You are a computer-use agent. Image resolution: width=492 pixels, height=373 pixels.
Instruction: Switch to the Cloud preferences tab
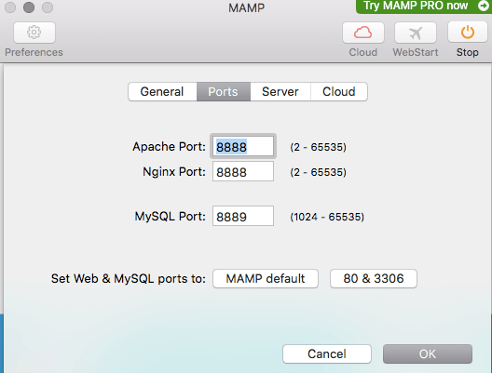click(339, 92)
